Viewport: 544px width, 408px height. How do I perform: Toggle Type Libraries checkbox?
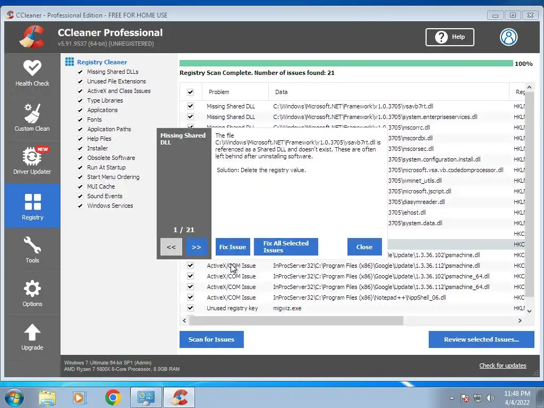(80, 100)
